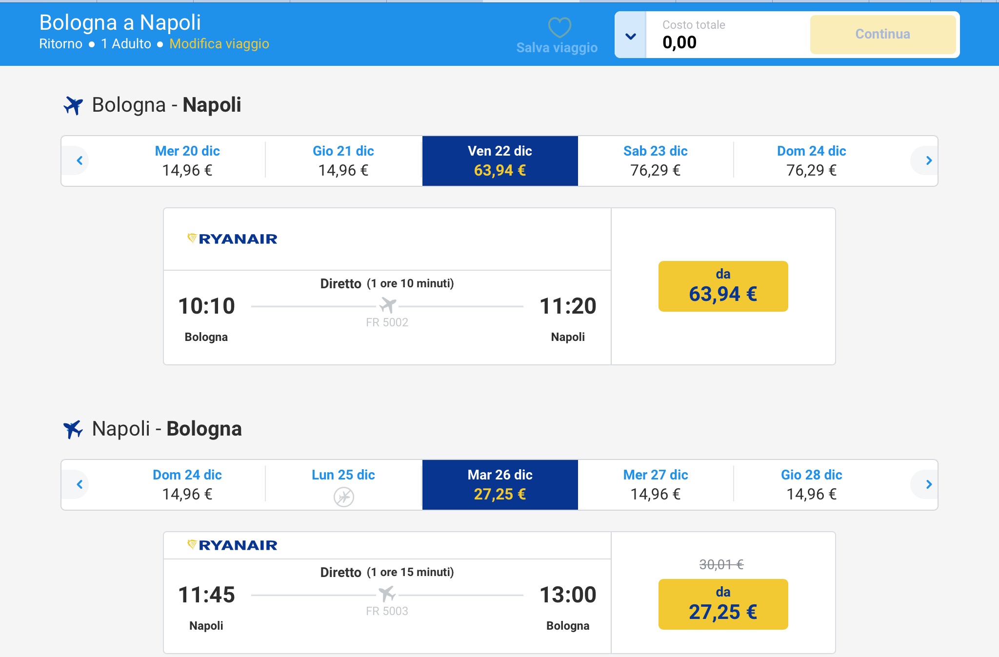Click the heart icon to save trip

[559, 27]
